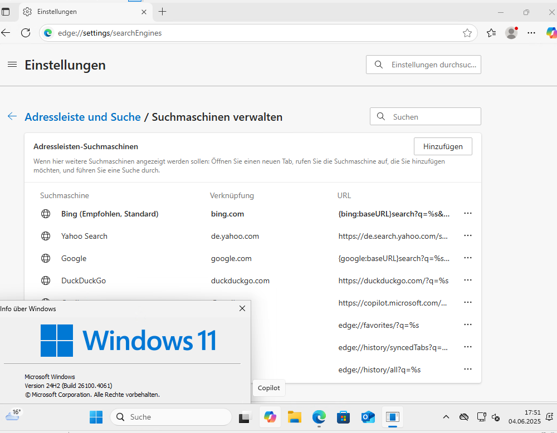Click the Windows version 24H2 text

(69, 386)
